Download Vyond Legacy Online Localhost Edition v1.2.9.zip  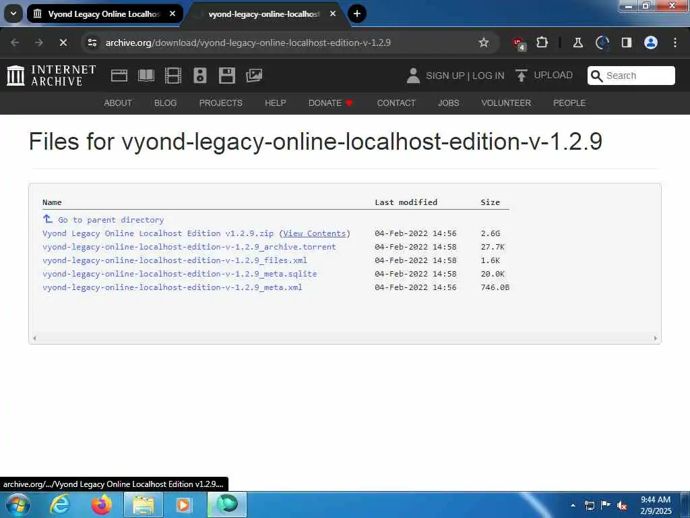158,233
